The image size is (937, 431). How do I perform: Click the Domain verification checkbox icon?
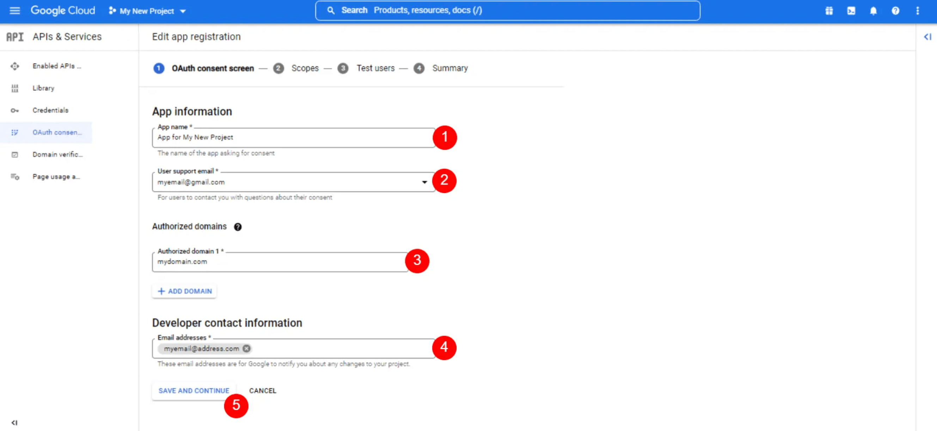[x=14, y=155]
